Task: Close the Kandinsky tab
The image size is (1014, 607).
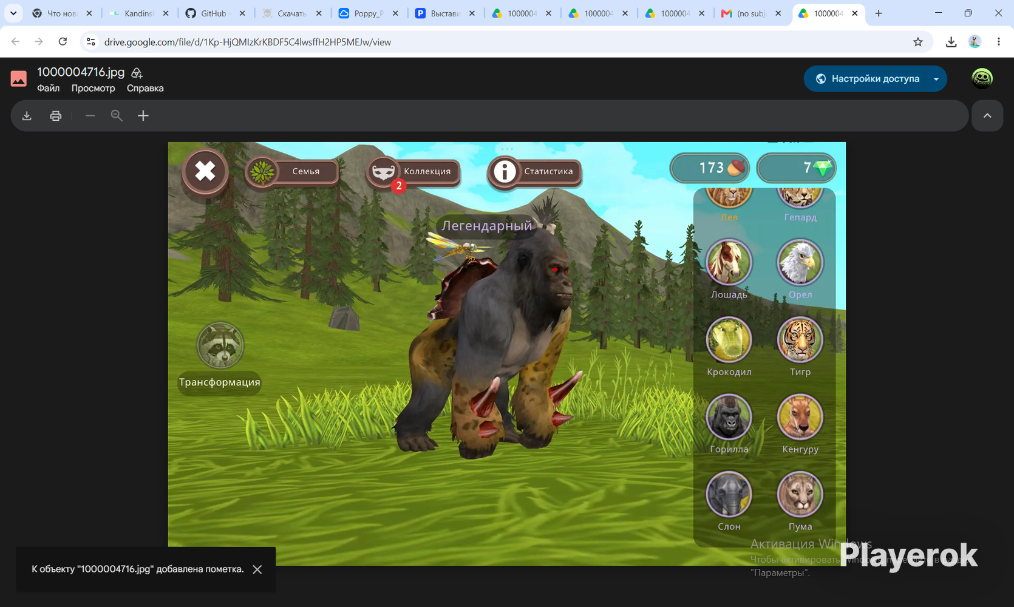Action: point(166,13)
